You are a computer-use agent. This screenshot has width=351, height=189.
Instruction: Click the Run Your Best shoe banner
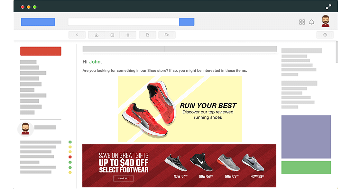click(180, 109)
